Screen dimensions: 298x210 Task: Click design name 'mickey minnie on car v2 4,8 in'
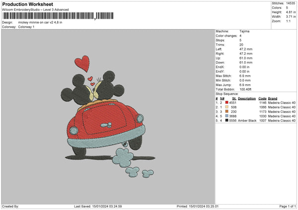pyautogui.click(x=40, y=22)
